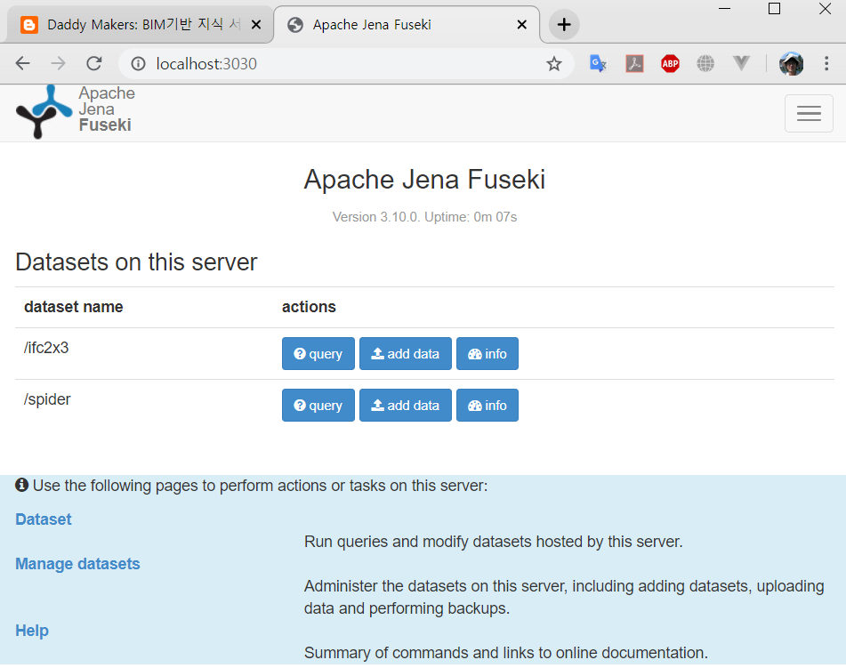Expand the hamburger navigation menu
Image resolution: width=846 pixels, height=668 pixels.
(x=809, y=113)
